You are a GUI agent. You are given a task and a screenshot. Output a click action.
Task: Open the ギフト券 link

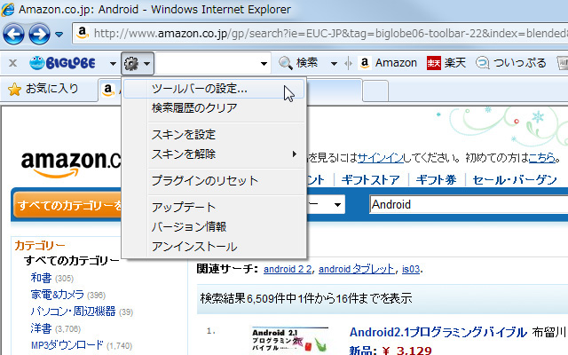(436, 180)
